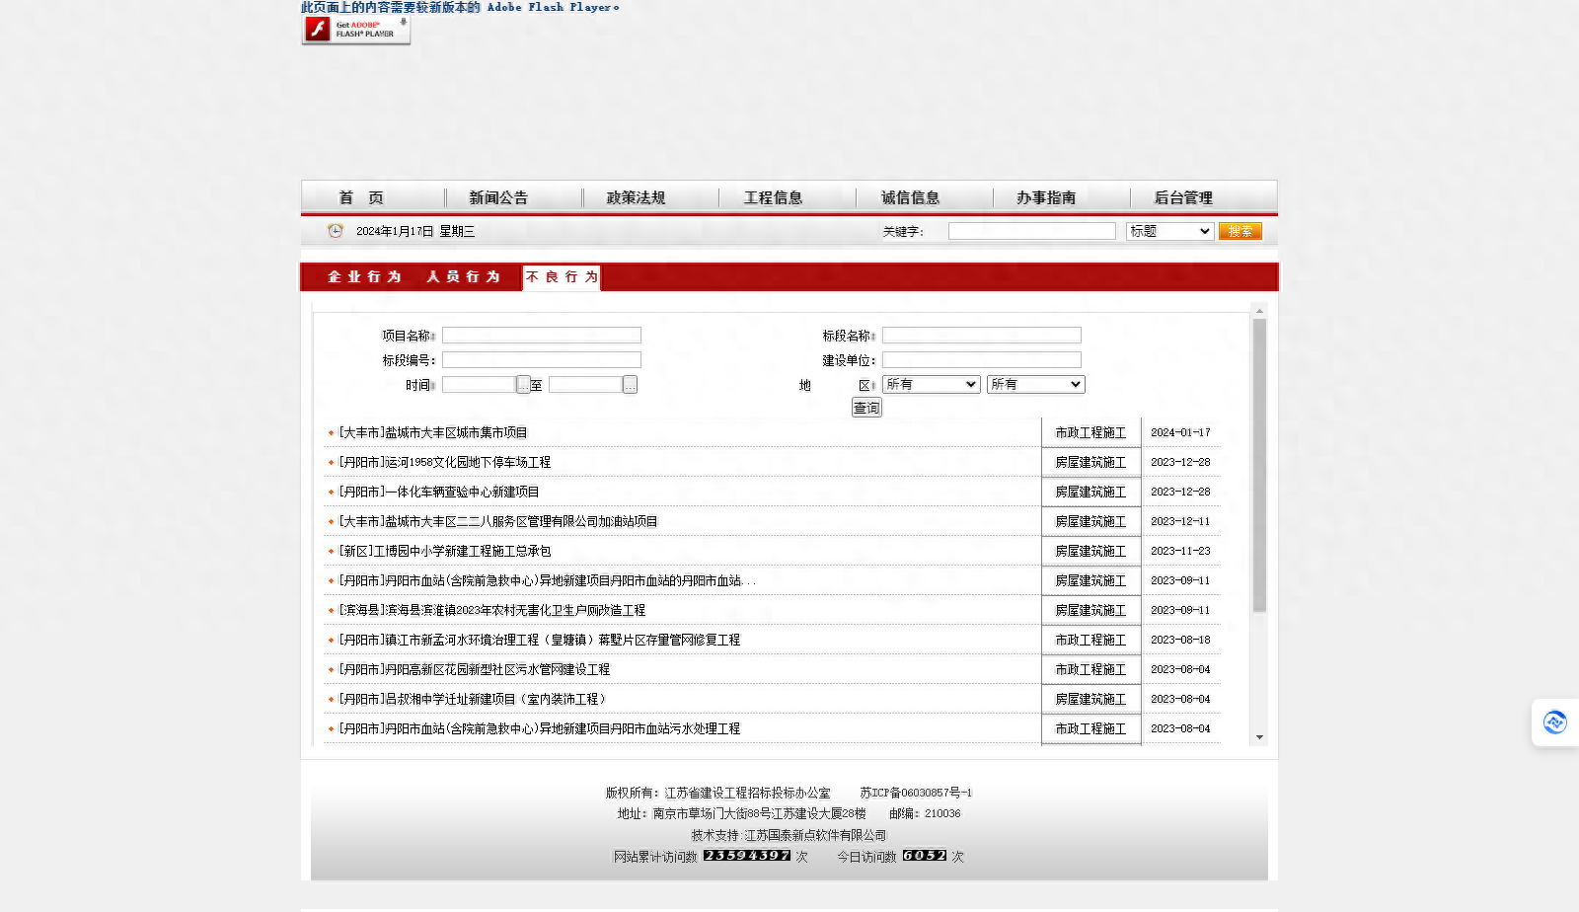Open 盐城市大丰区城市集市项目 entry
Image resolution: width=1579 pixels, height=912 pixels.
pos(433,432)
